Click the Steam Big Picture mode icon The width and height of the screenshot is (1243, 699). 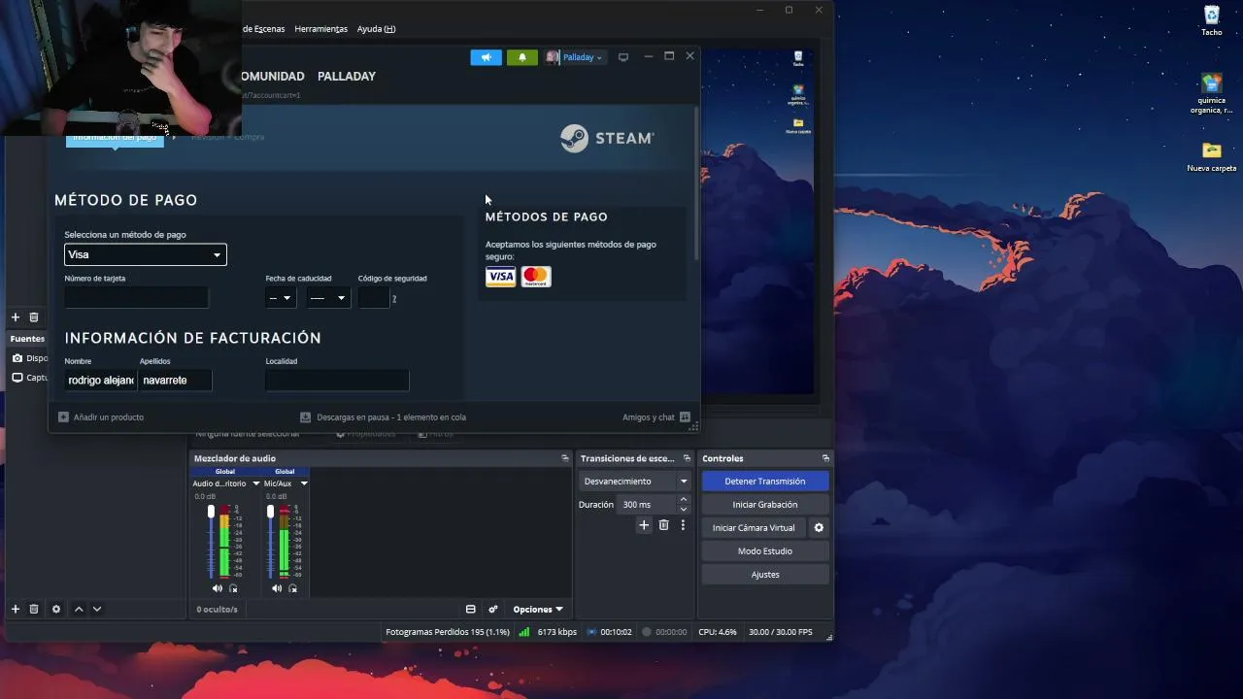tap(623, 57)
